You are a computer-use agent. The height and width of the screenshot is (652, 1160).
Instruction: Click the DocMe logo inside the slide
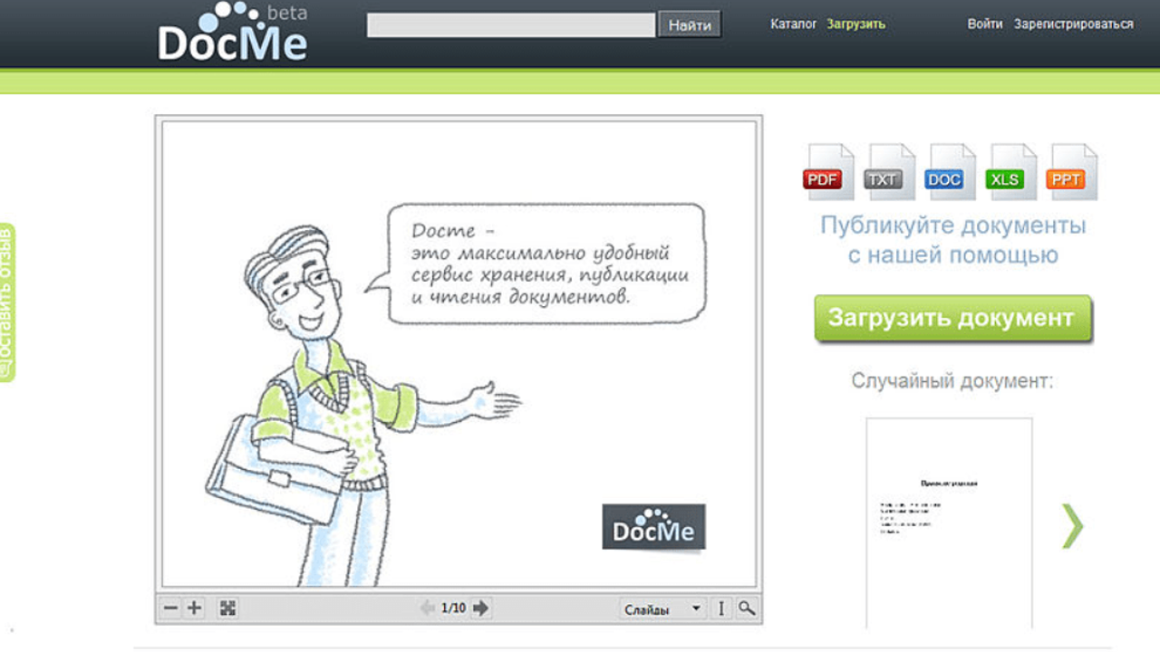(653, 527)
